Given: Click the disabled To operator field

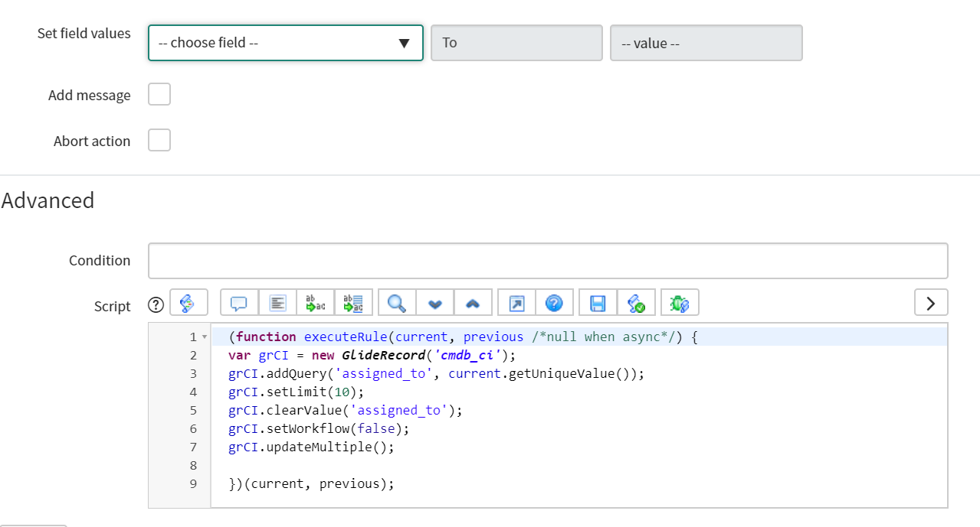Looking at the screenshot, I should (517, 43).
